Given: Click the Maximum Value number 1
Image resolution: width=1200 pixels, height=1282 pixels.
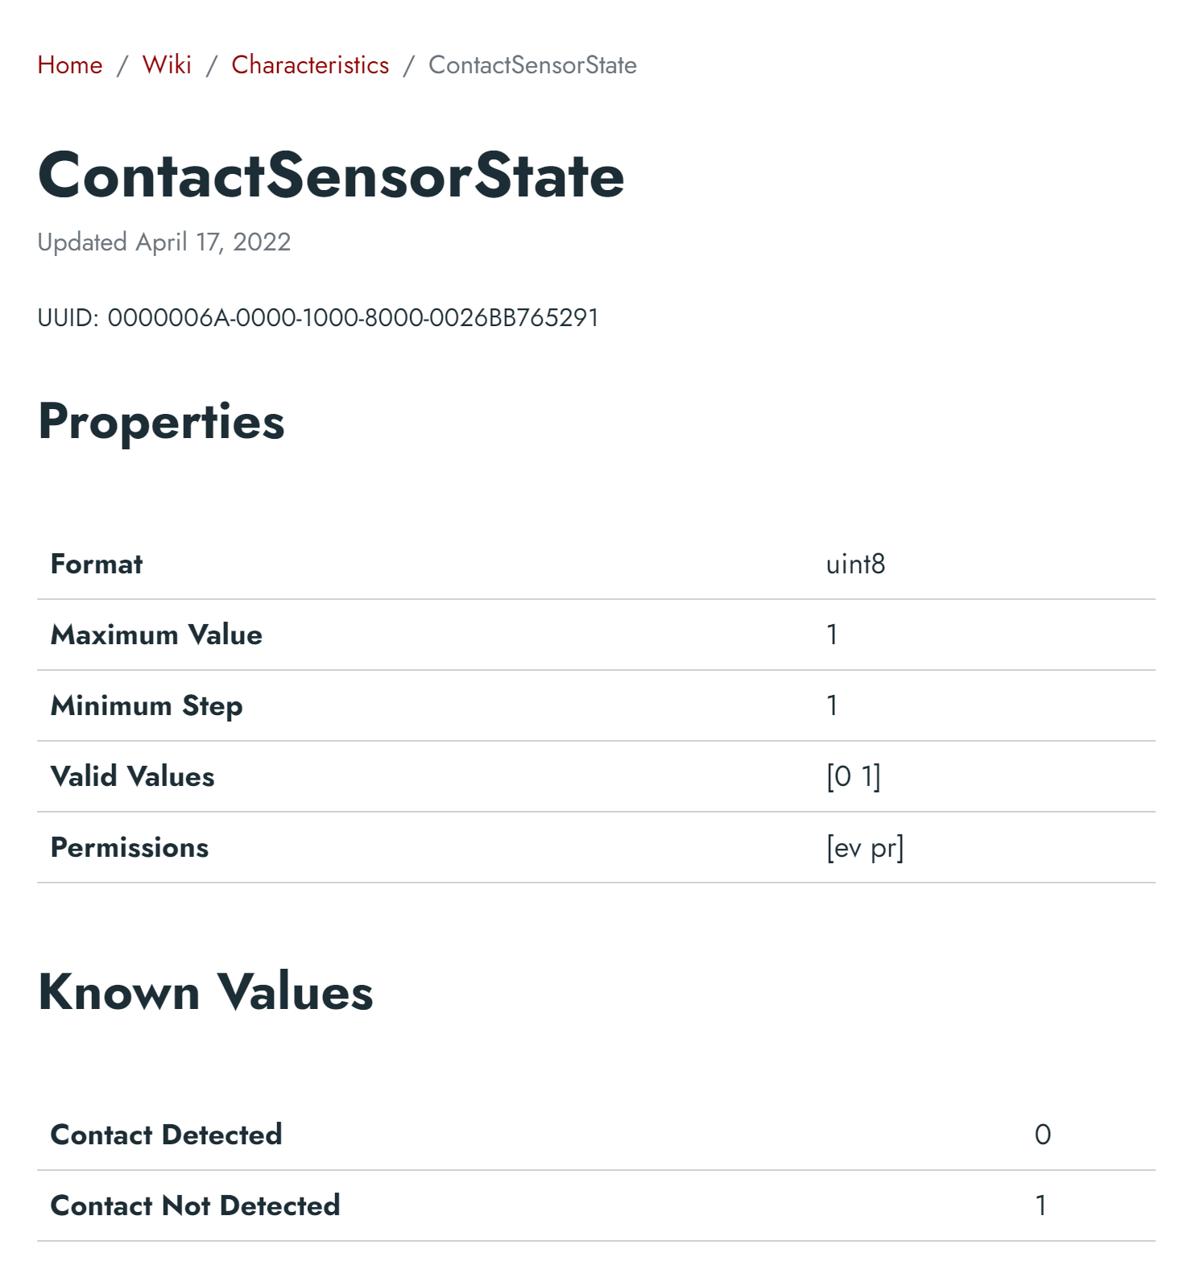Looking at the screenshot, I should click(x=832, y=635).
